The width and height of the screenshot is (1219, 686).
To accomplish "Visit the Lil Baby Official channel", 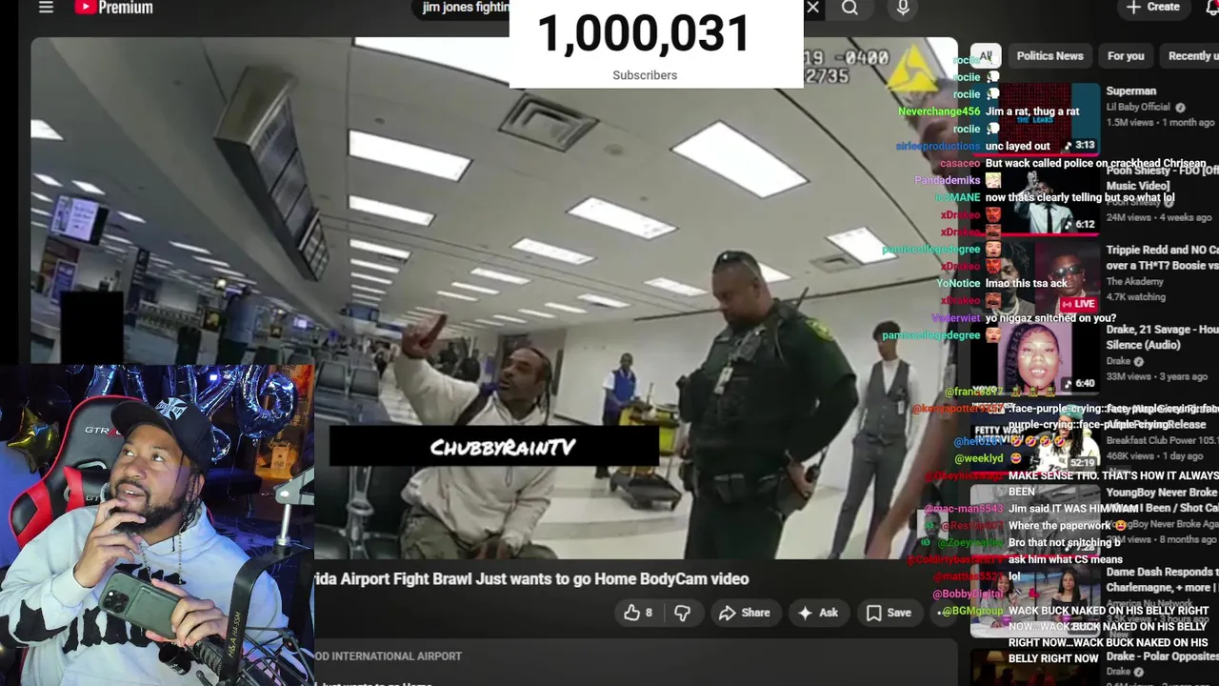I will click(1138, 108).
